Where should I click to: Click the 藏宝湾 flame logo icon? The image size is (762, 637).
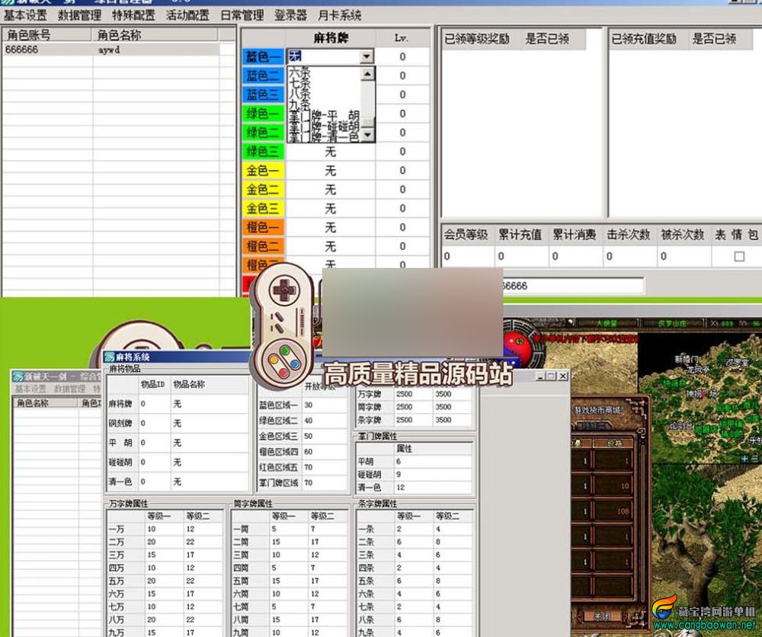pyautogui.click(x=664, y=610)
